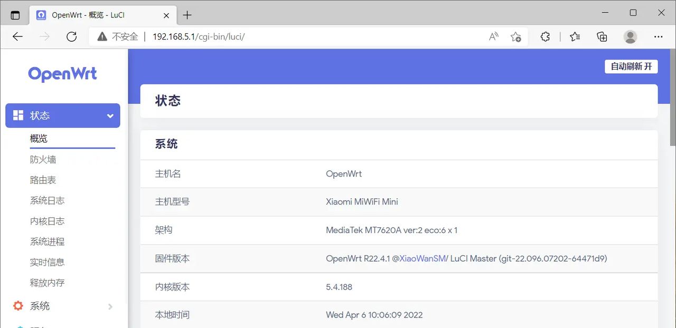This screenshot has width=676, height=328.
Task: Click the 内核版本 label
Action: click(172, 287)
